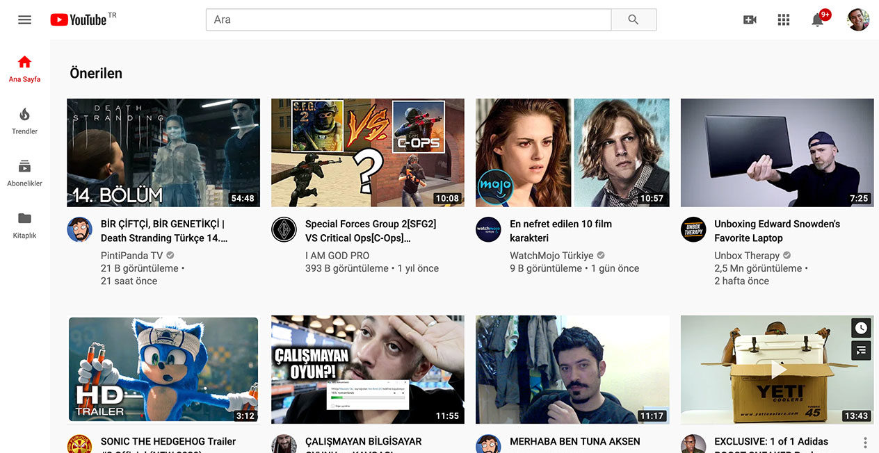This screenshot has width=879, height=453.
Task: Click Watch Later clock on YETI thumbnail
Action: (861, 328)
